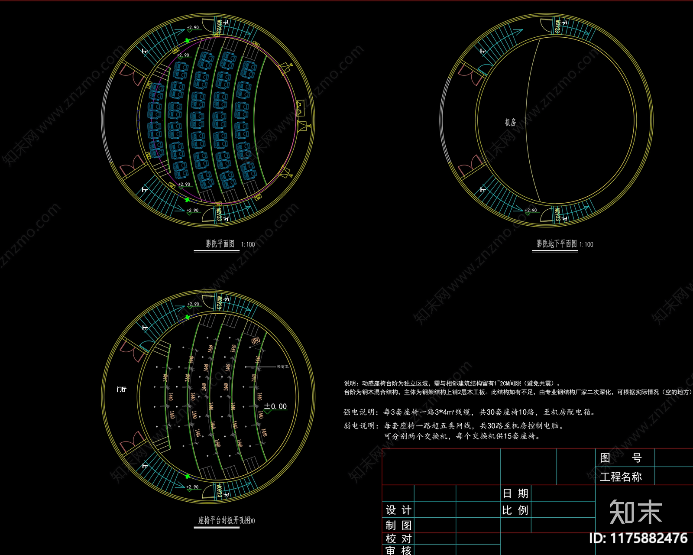Select the '日 期' title block cell

(x=515, y=493)
